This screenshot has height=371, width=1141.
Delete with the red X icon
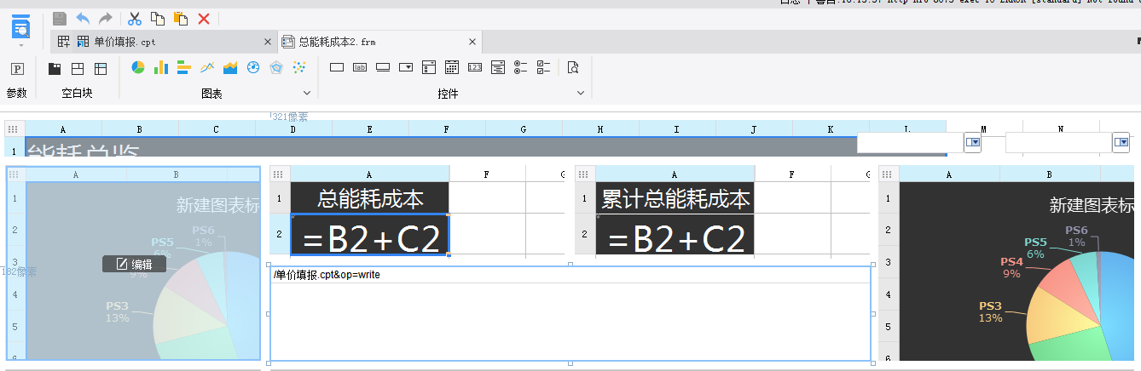click(204, 18)
